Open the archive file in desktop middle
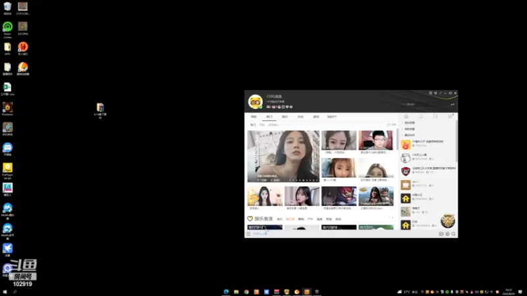 click(100, 111)
